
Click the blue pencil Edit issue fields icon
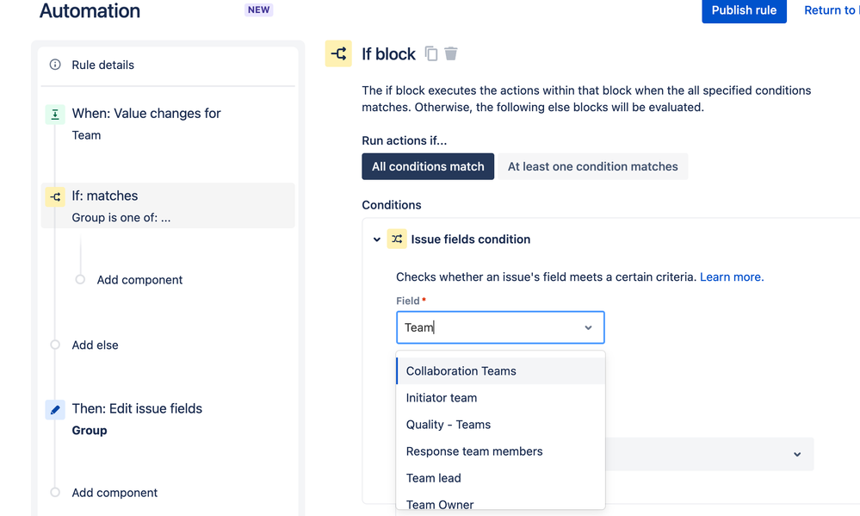[x=55, y=409]
